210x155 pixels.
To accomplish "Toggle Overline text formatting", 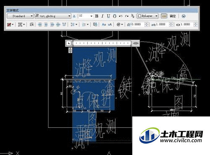I will (x=115, y=16).
